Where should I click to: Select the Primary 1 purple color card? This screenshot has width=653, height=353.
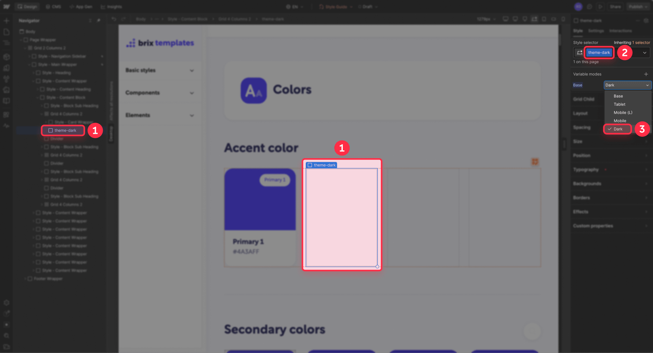pyautogui.click(x=260, y=200)
